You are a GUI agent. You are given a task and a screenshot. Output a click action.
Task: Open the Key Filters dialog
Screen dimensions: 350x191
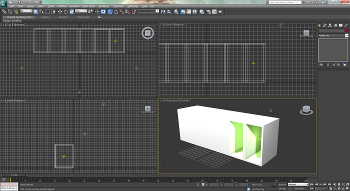click(x=300, y=188)
